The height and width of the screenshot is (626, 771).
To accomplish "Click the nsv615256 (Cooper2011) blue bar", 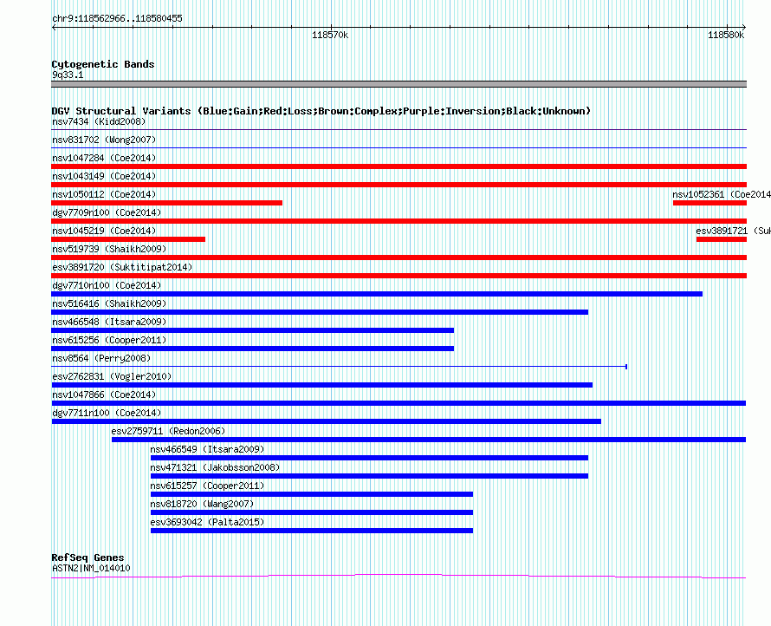I will point(252,349).
